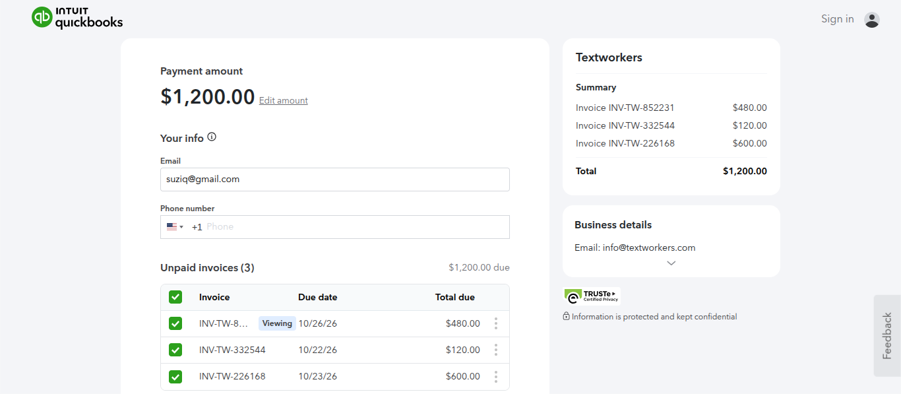901x394 pixels.
Task: Click the TRUSTe Certified Privacy badge
Action: pyautogui.click(x=592, y=296)
